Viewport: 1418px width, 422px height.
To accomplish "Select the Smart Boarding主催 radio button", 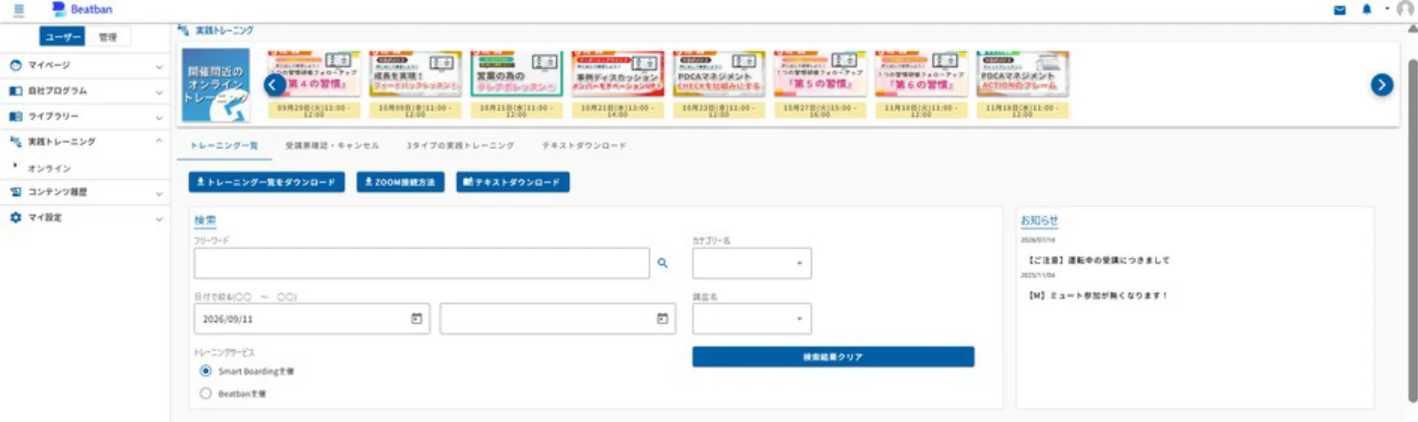I will click(x=205, y=371).
